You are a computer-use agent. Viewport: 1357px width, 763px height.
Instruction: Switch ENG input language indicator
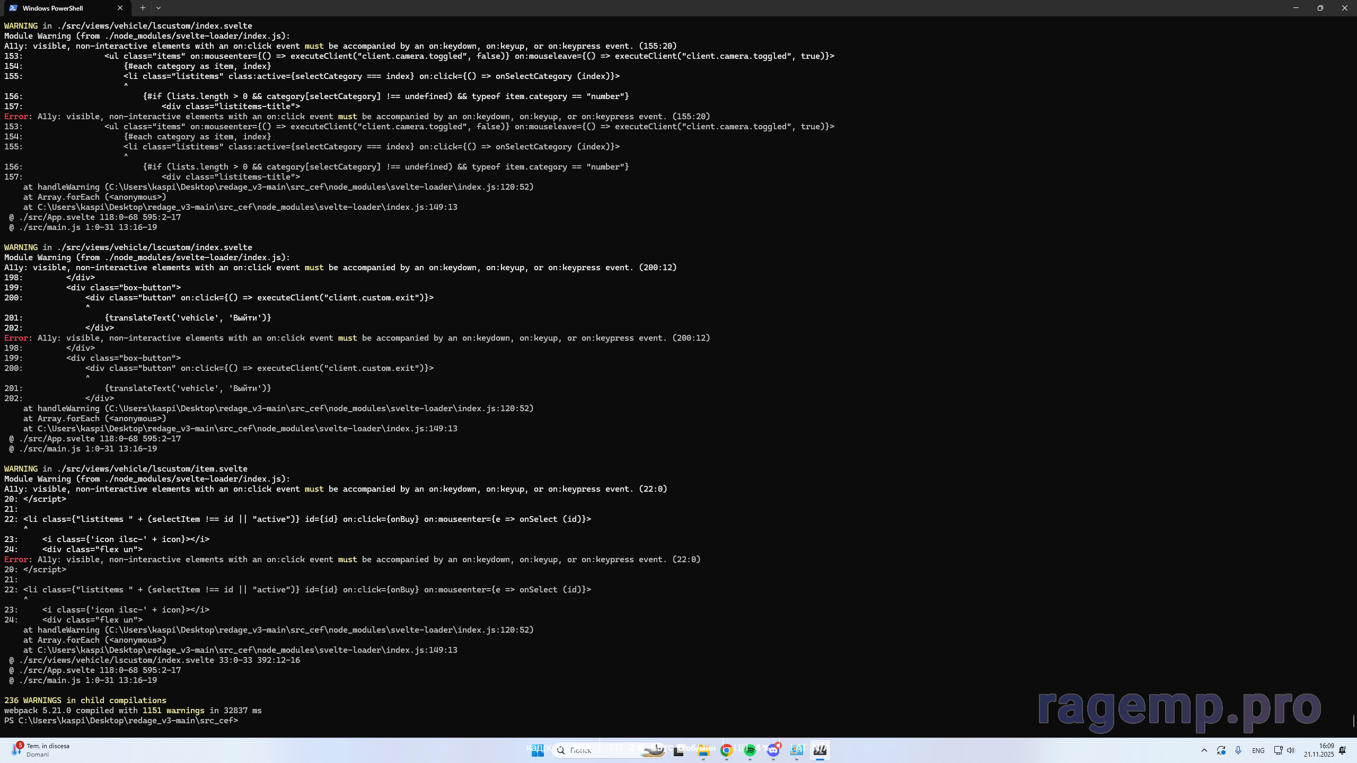coord(1258,750)
